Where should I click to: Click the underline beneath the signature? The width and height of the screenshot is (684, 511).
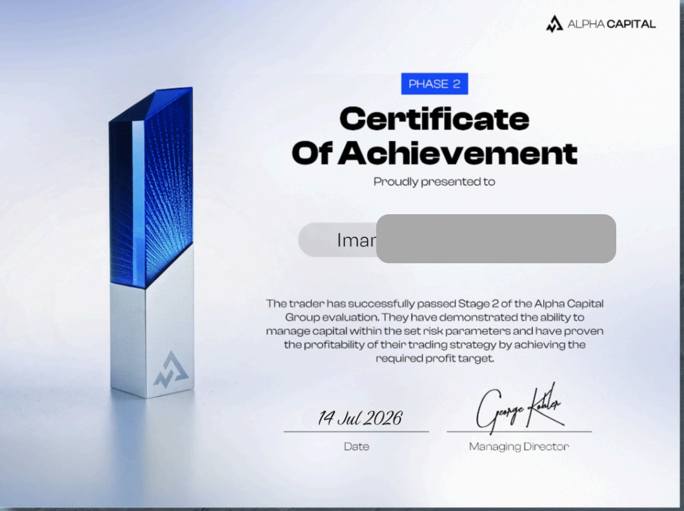click(x=519, y=432)
